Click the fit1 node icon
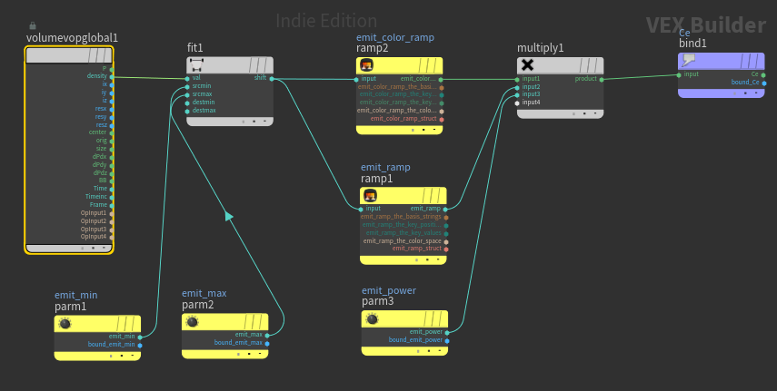The width and height of the screenshot is (777, 391). pos(196,64)
